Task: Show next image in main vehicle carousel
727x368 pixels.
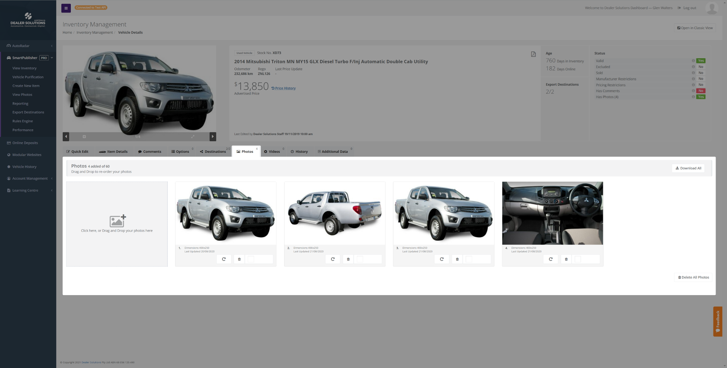Action: click(212, 137)
